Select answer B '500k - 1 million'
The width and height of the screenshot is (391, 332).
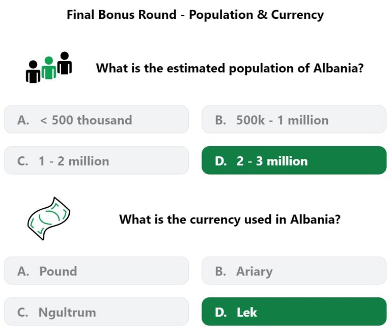click(x=294, y=120)
